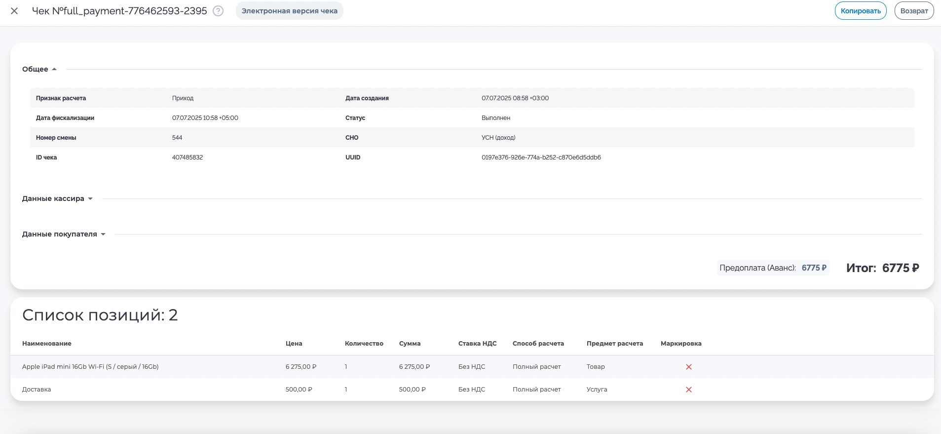
Task: Expand the Данные покупателя section
Action: 64,234
